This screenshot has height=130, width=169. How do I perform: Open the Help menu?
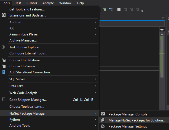point(80,3)
